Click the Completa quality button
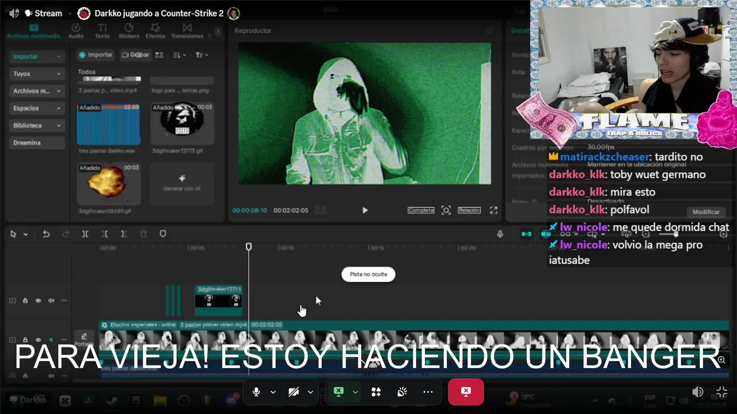The image size is (737, 414). click(x=421, y=210)
